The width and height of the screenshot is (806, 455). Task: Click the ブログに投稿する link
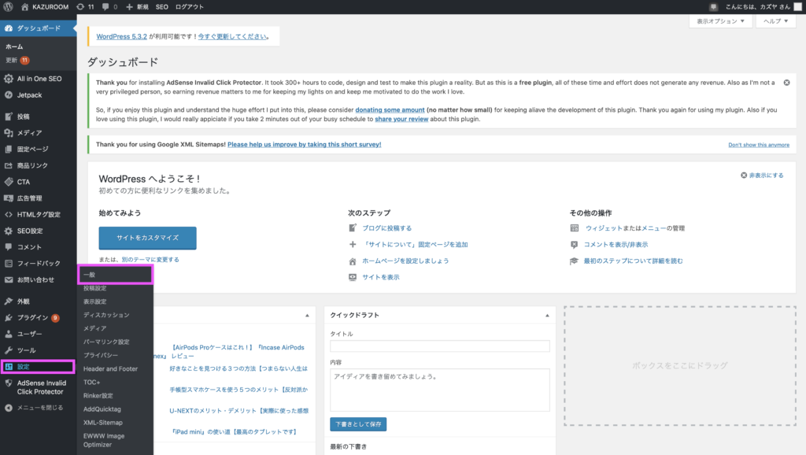(x=387, y=228)
